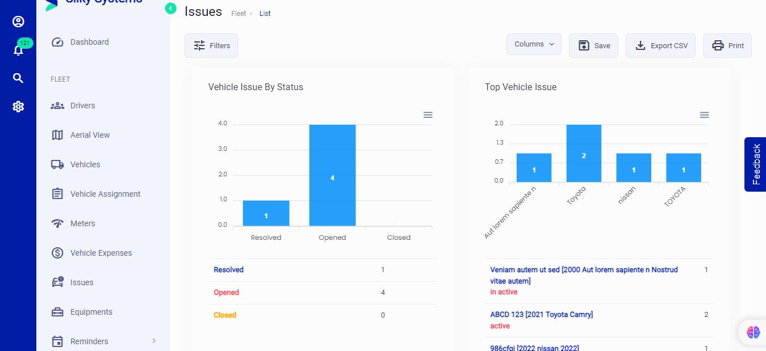Open Top Vehicle Issue chart menu
766x351 pixels.
(x=704, y=115)
